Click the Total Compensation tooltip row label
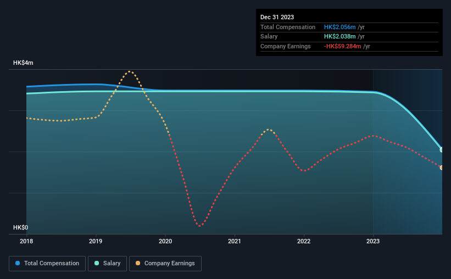Screen dimensions: 451x279 [x=288, y=27]
